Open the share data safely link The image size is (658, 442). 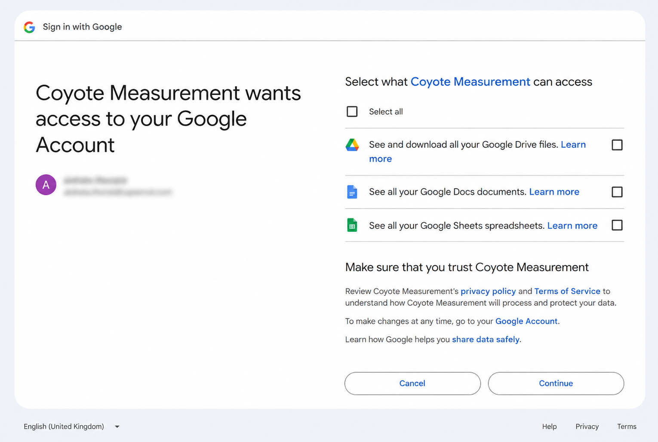point(486,340)
